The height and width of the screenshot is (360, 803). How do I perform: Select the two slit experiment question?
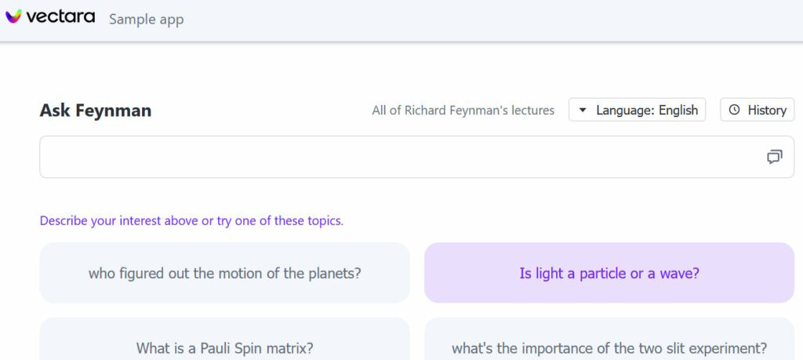coord(609,347)
